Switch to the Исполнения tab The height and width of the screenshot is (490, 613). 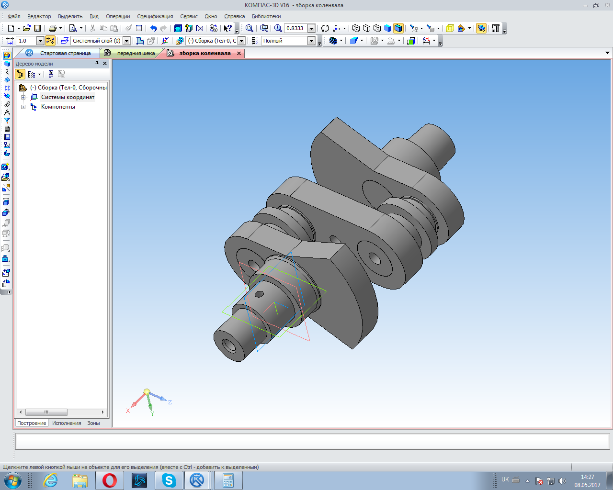(67, 423)
